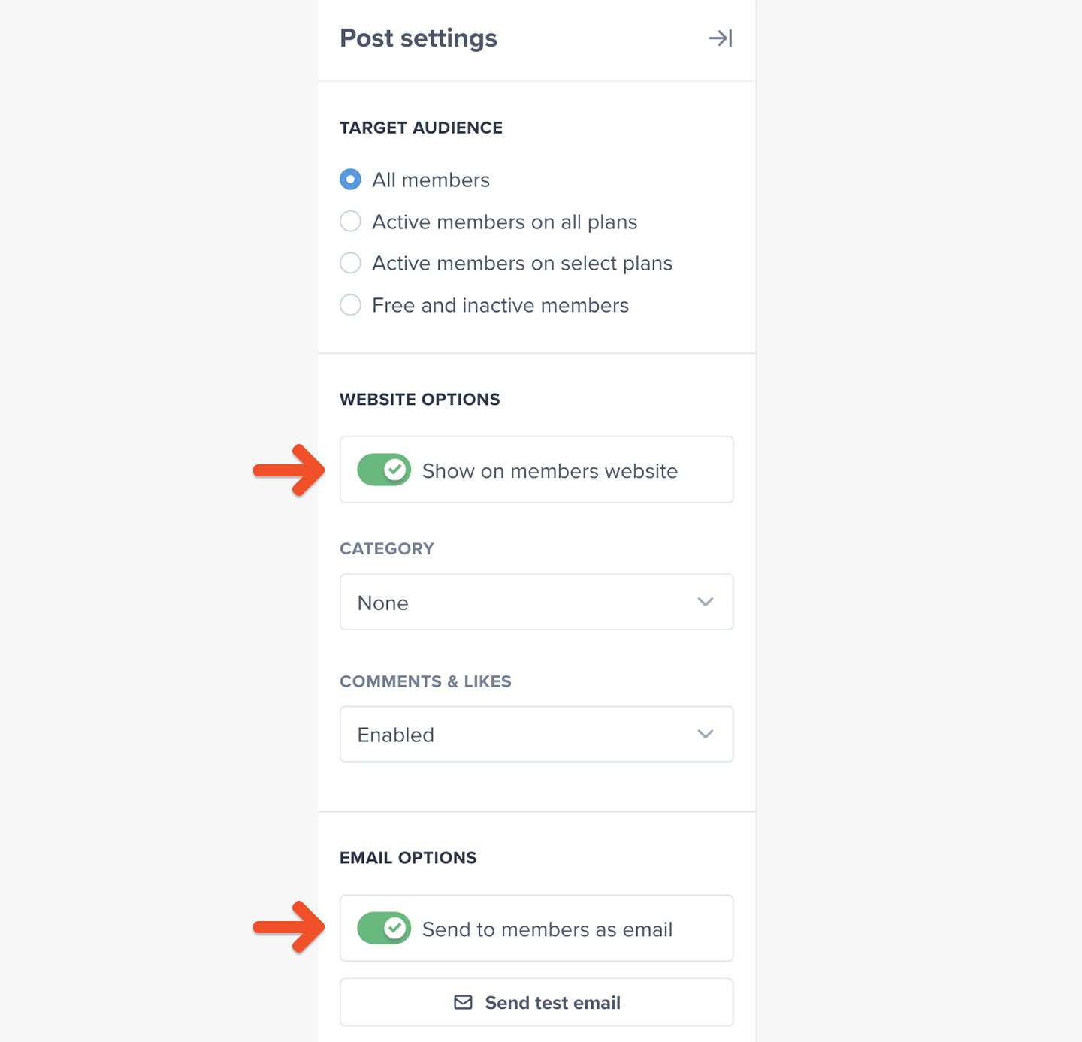1082x1042 pixels.
Task: Disable Send to members as email switch
Action: (x=383, y=929)
